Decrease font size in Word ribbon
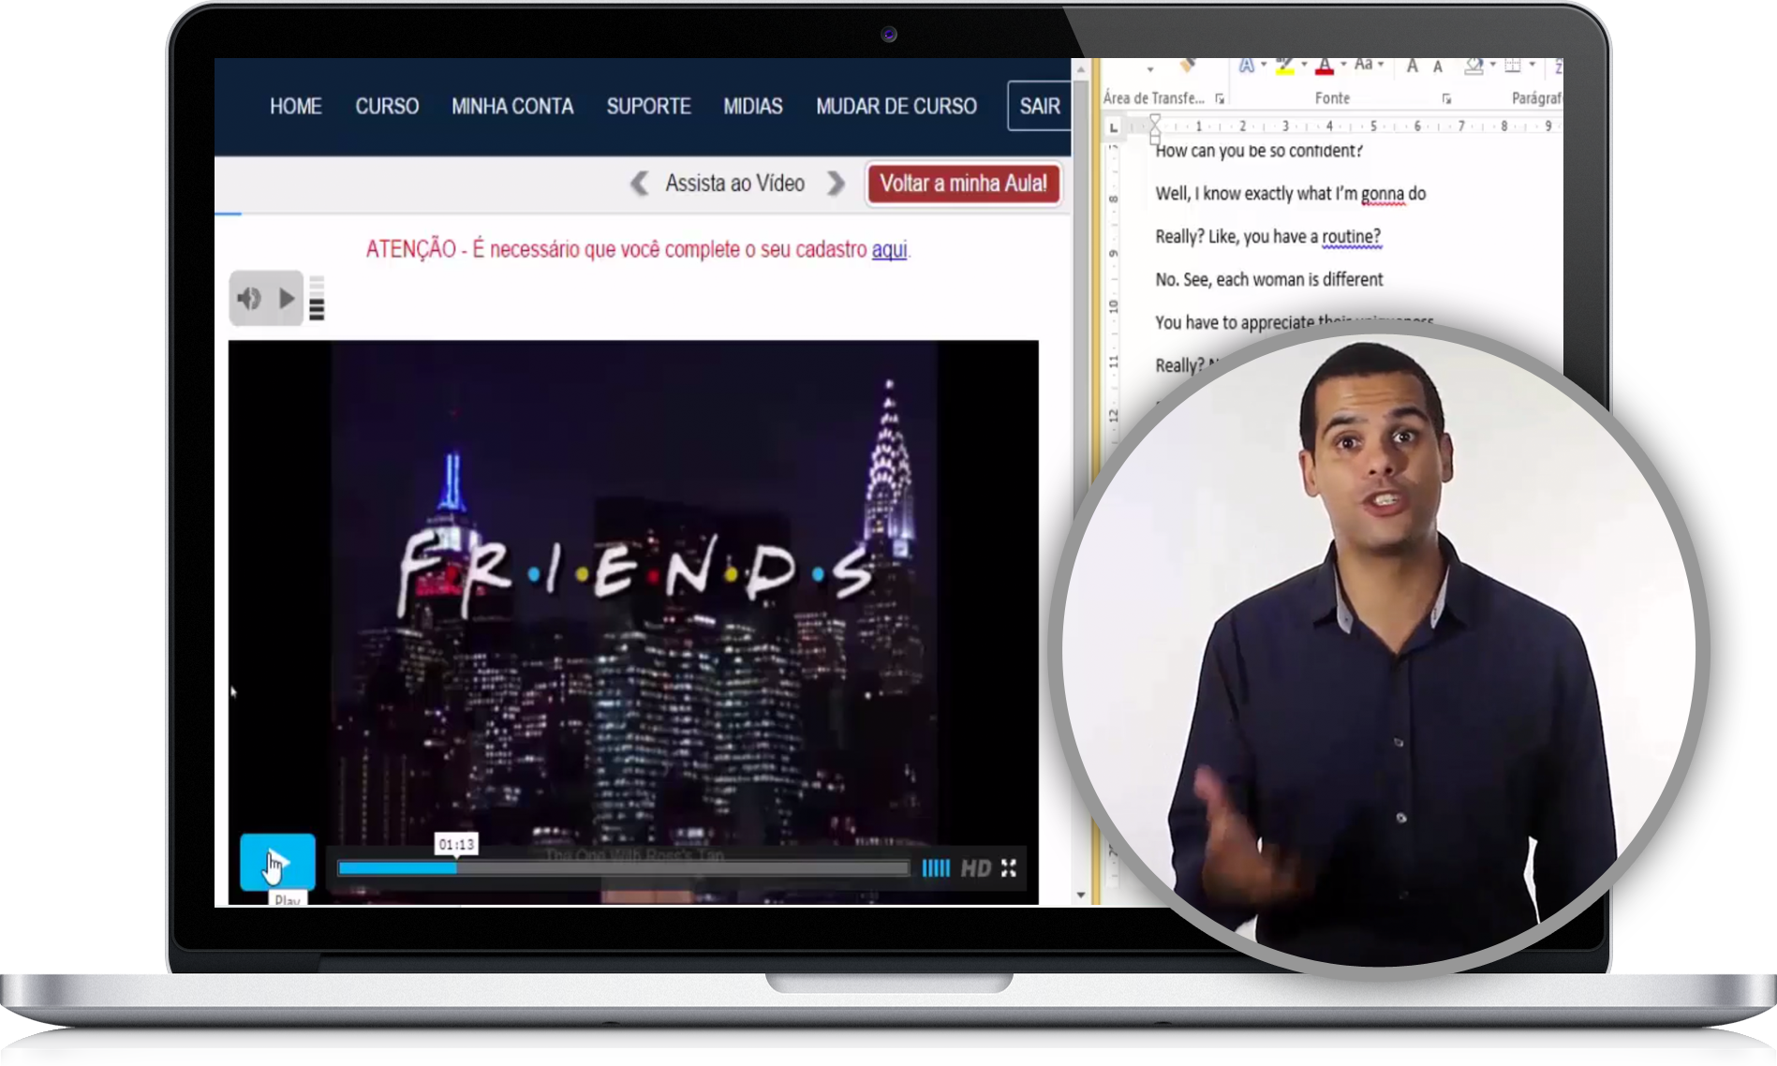This screenshot has width=1777, height=1066. coord(1438,67)
